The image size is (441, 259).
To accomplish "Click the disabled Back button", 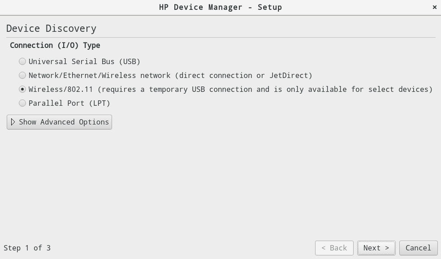I will 334,248.
